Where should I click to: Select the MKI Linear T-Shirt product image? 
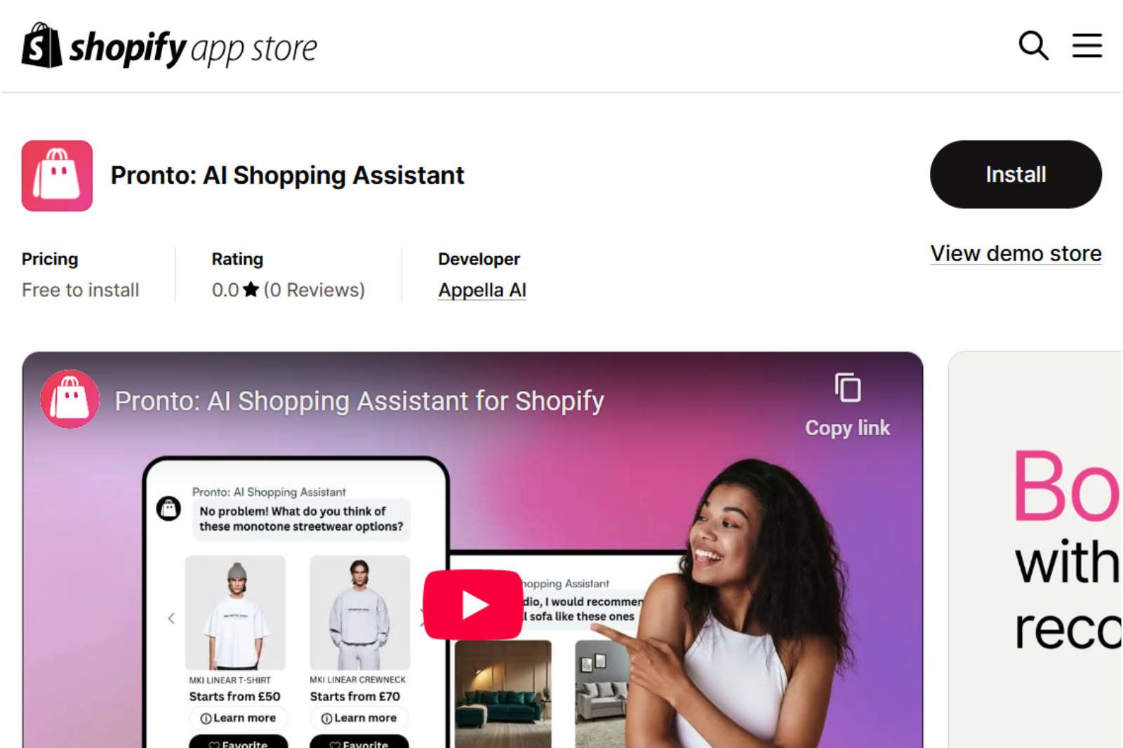pyautogui.click(x=235, y=613)
